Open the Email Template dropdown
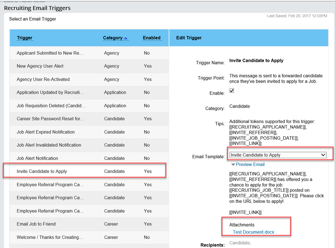The width and height of the screenshot is (335, 248). point(278,155)
